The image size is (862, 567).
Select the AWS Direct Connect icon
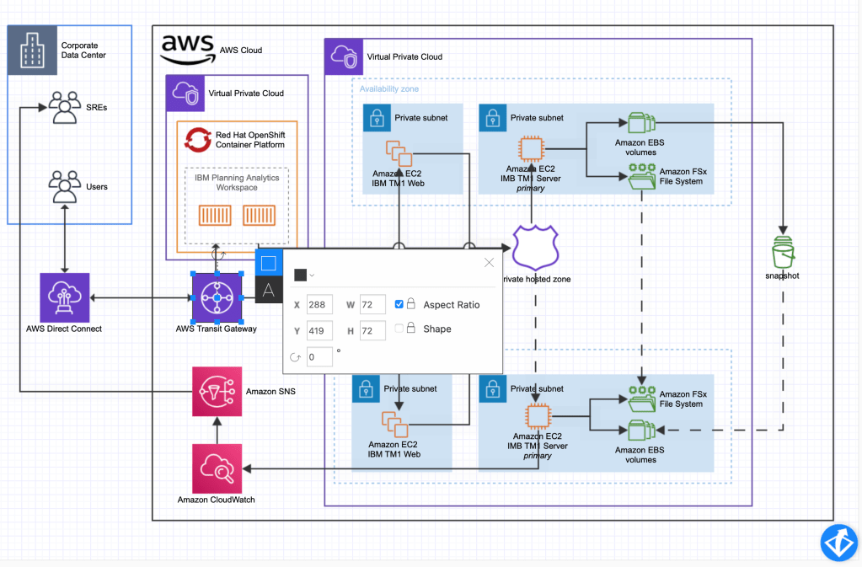click(x=64, y=297)
